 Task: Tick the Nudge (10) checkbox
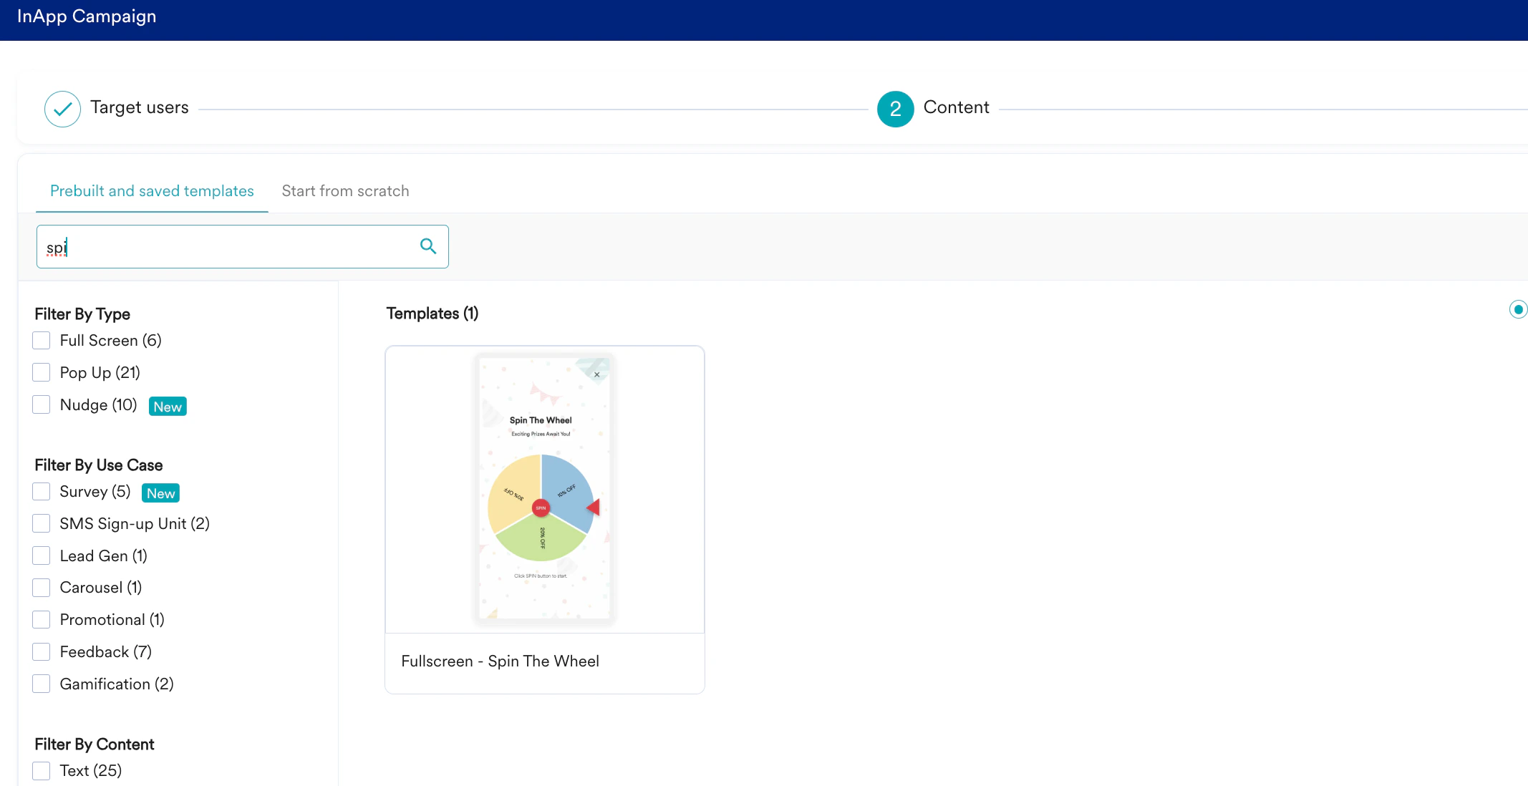(42, 405)
